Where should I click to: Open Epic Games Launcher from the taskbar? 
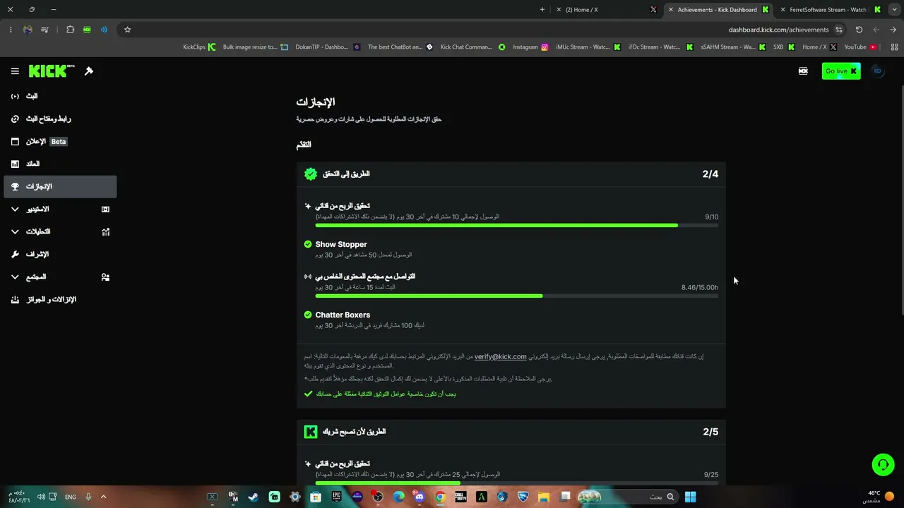336,497
